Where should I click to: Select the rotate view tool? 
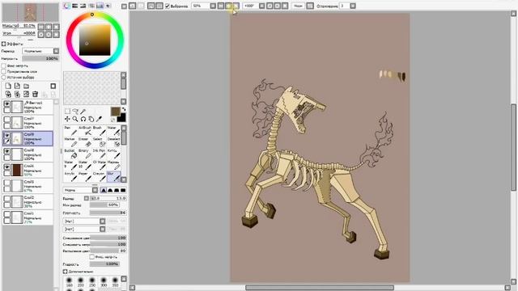pyautogui.click(x=83, y=119)
